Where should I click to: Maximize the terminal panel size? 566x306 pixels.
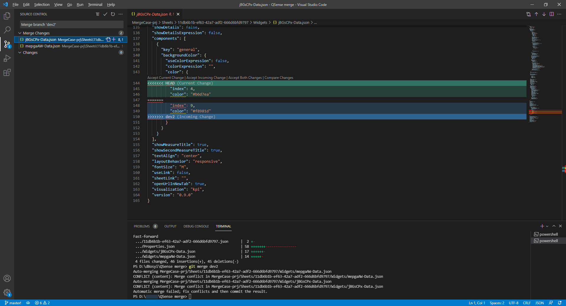[554, 226]
